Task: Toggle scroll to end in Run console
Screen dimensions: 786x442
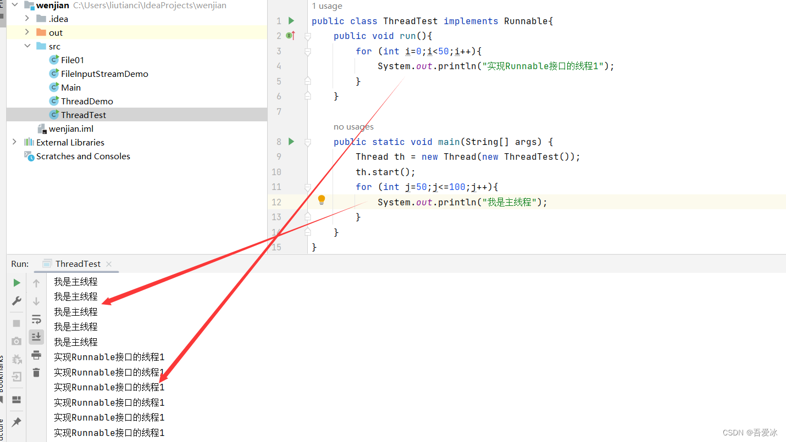Action: click(x=36, y=337)
